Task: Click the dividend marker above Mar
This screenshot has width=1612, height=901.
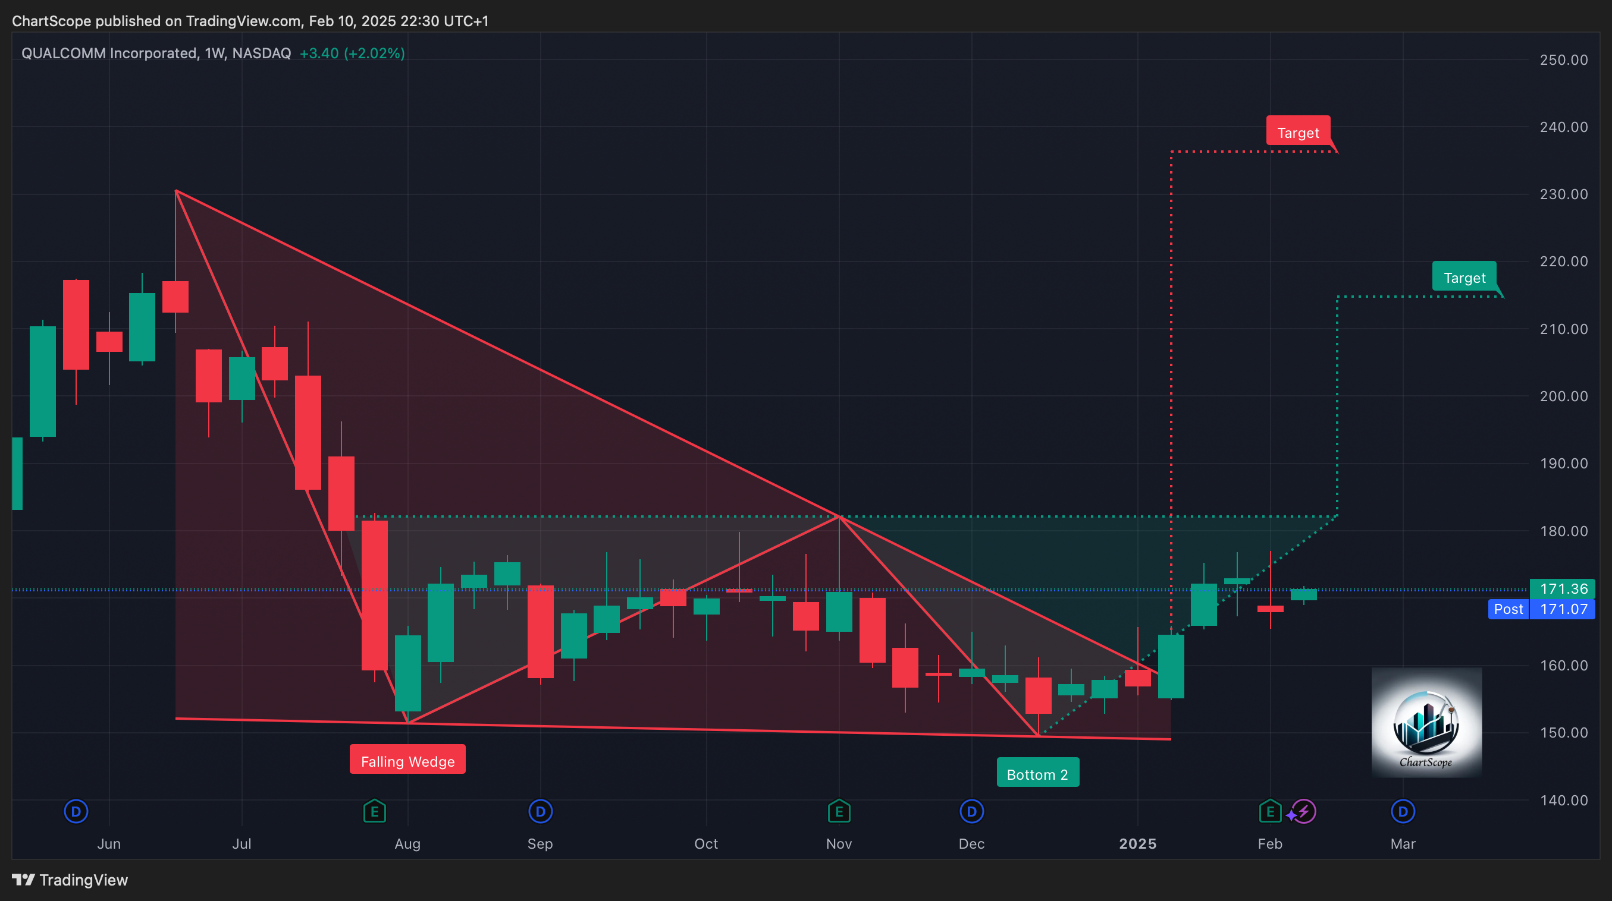Action: [1403, 812]
